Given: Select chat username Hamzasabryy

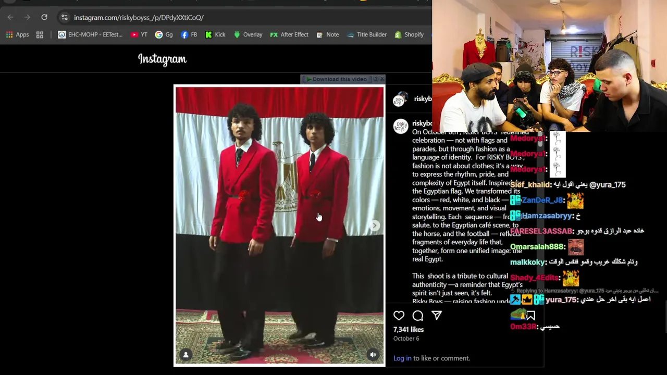Looking at the screenshot, I should (x=548, y=216).
